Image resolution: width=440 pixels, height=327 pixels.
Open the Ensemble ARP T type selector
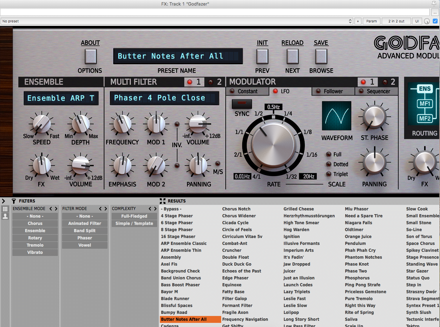click(x=61, y=98)
